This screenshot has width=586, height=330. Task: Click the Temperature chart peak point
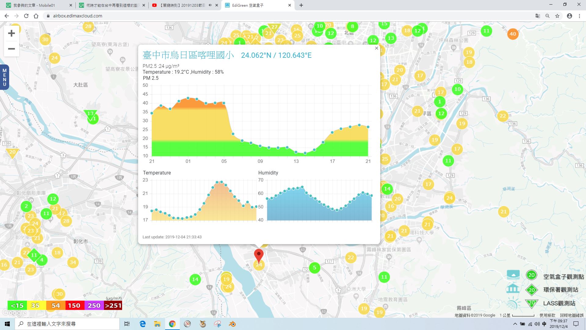tap(221, 182)
